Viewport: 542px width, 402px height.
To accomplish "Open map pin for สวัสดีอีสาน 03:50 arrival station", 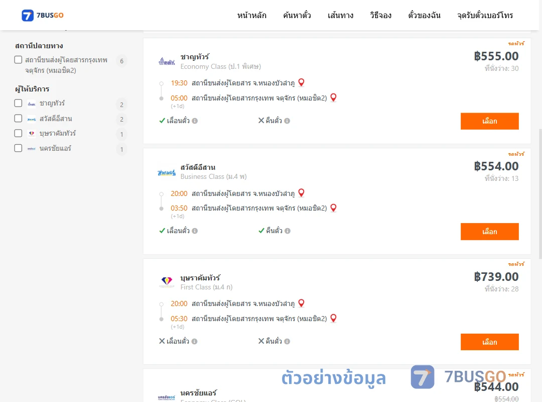I will [x=334, y=208].
